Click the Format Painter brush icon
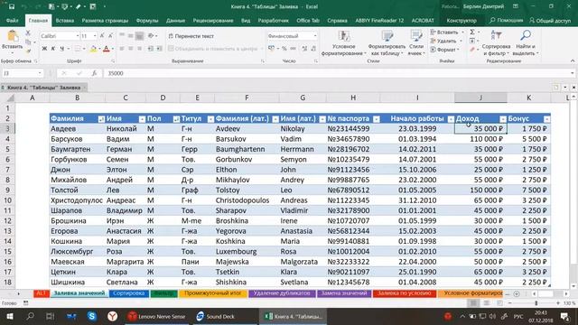The width and height of the screenshot is (578, 325). (28, 51)
